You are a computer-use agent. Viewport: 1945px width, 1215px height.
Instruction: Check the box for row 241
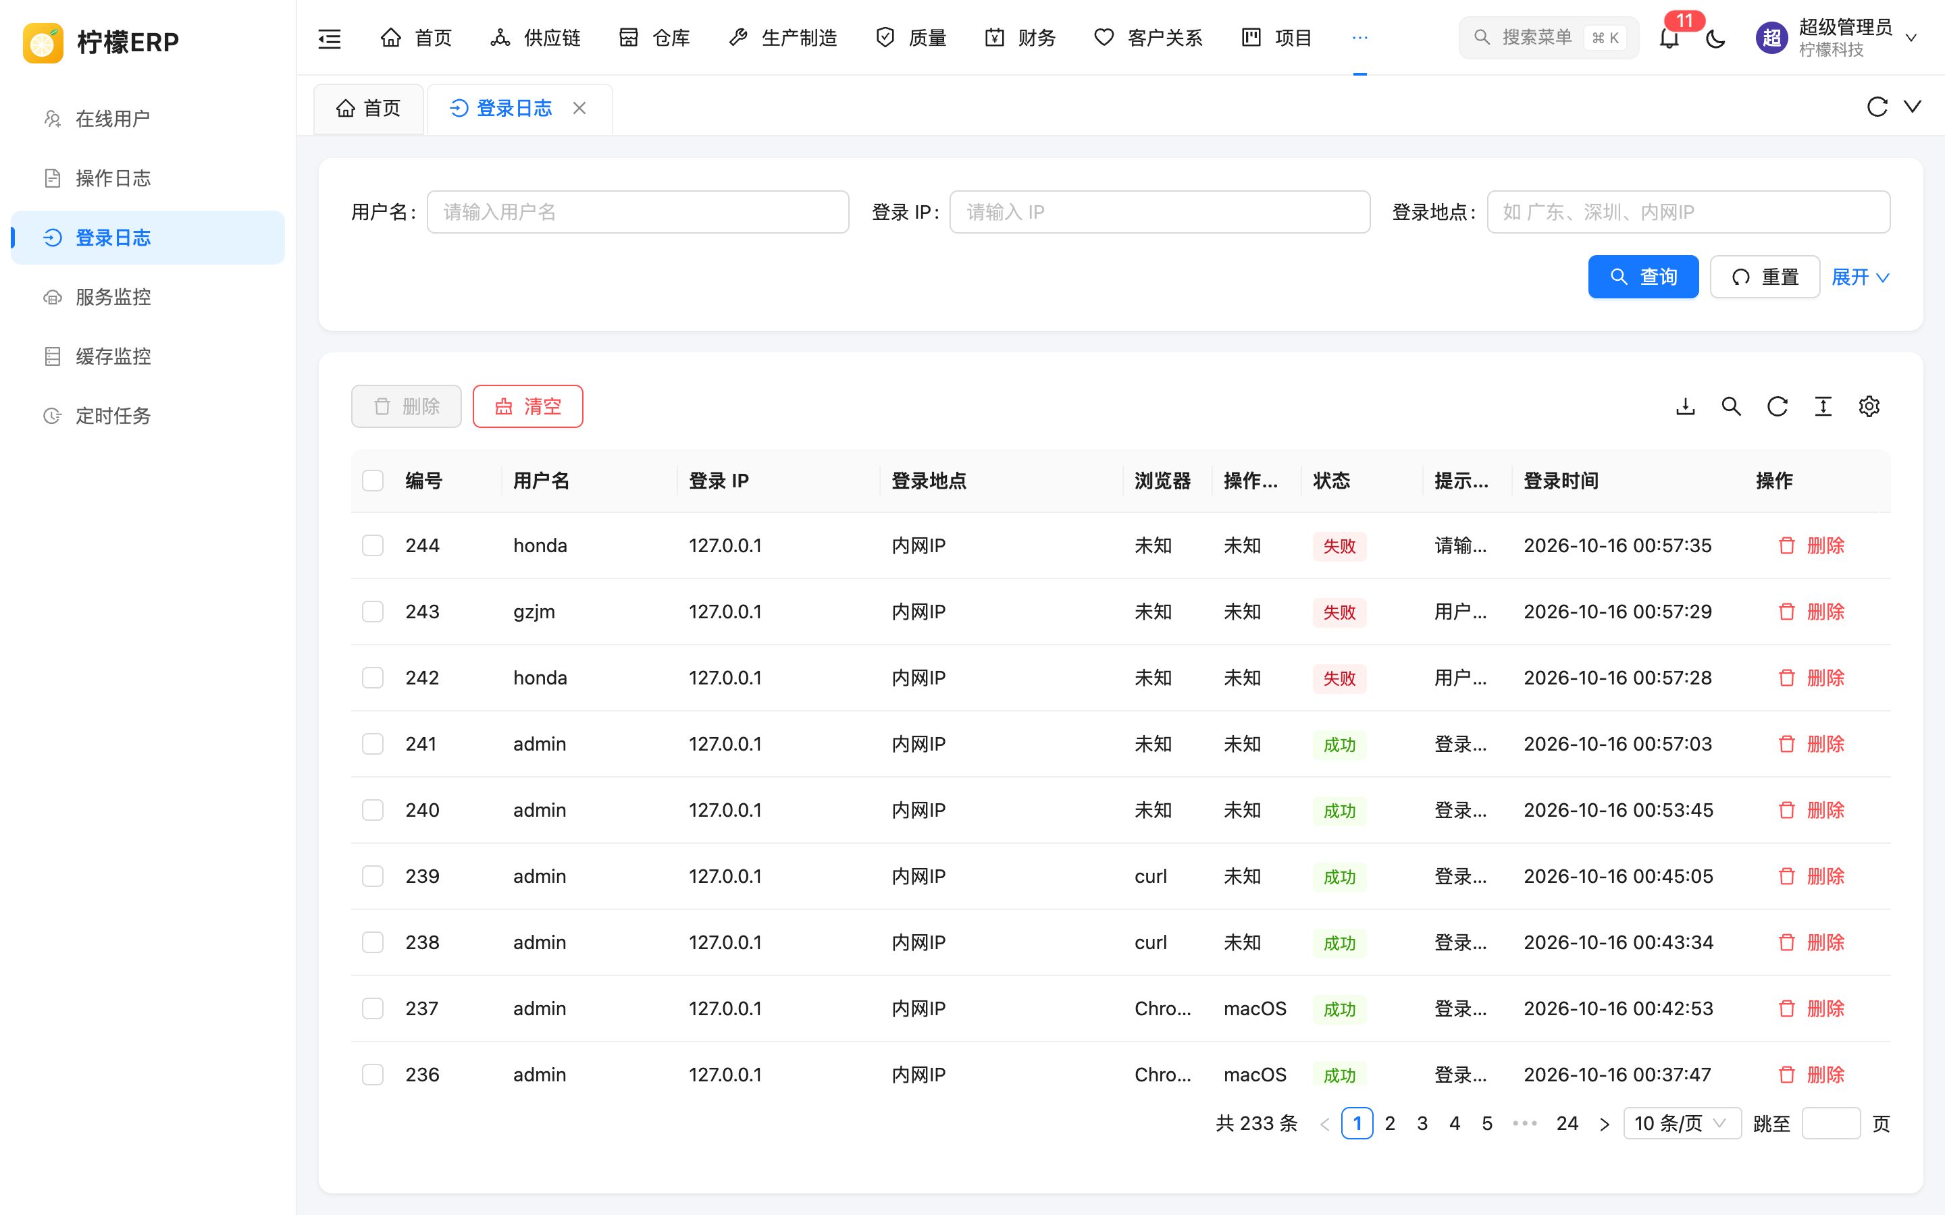(x=373, y=744)
